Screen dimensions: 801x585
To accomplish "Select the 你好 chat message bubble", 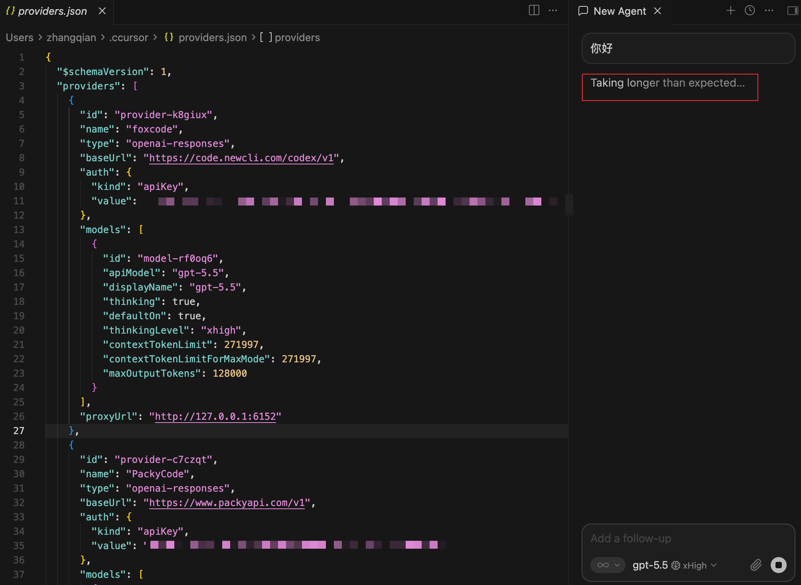I will (688, 48).
